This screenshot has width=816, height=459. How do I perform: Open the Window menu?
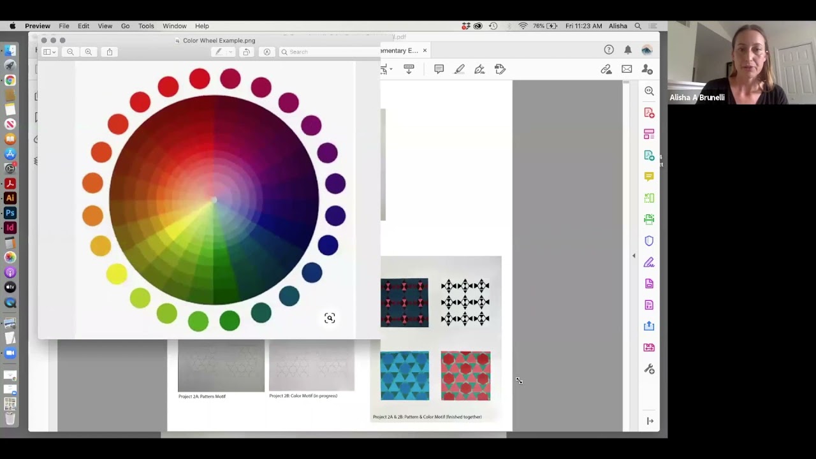(x=174, y=26)
